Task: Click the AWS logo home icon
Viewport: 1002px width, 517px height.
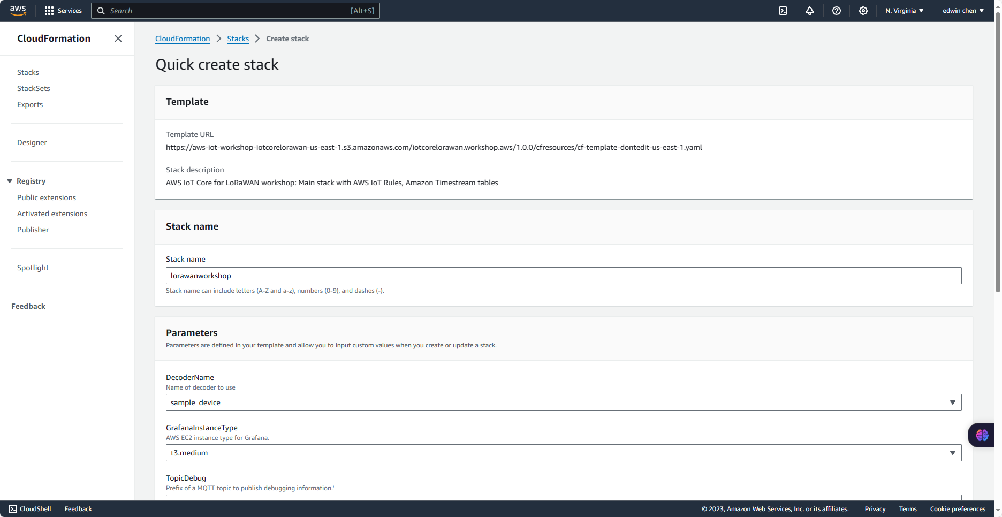Action: (x=18, y=11)
